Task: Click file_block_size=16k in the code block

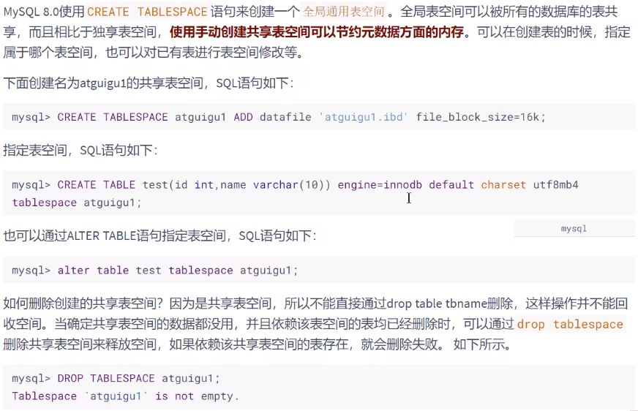Action: 481,117
